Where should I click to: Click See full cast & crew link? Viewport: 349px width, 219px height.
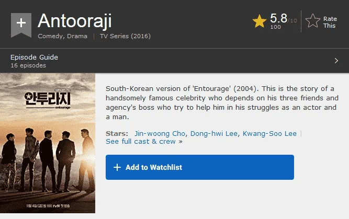(144, 142)
